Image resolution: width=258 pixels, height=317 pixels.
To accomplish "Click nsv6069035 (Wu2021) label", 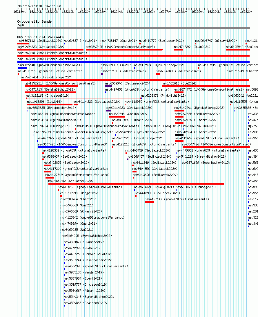I will (77, 230).
